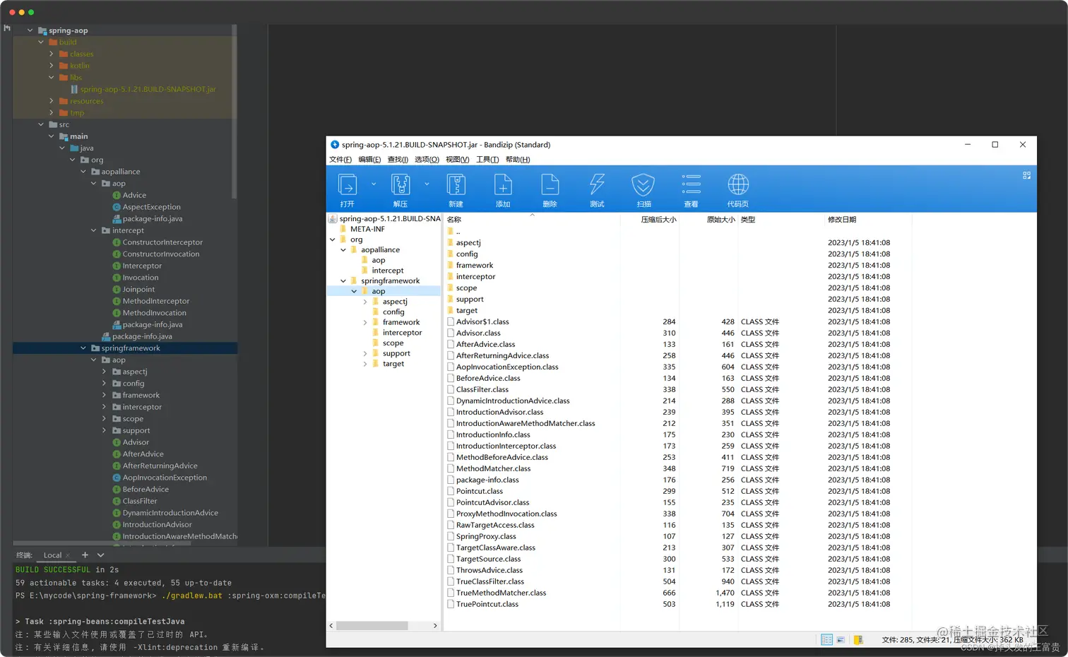The width and height of the screenshot is (1068, 657).
Task: Open the 工具(T) menu in Bandizip
Action: [487, 160]
